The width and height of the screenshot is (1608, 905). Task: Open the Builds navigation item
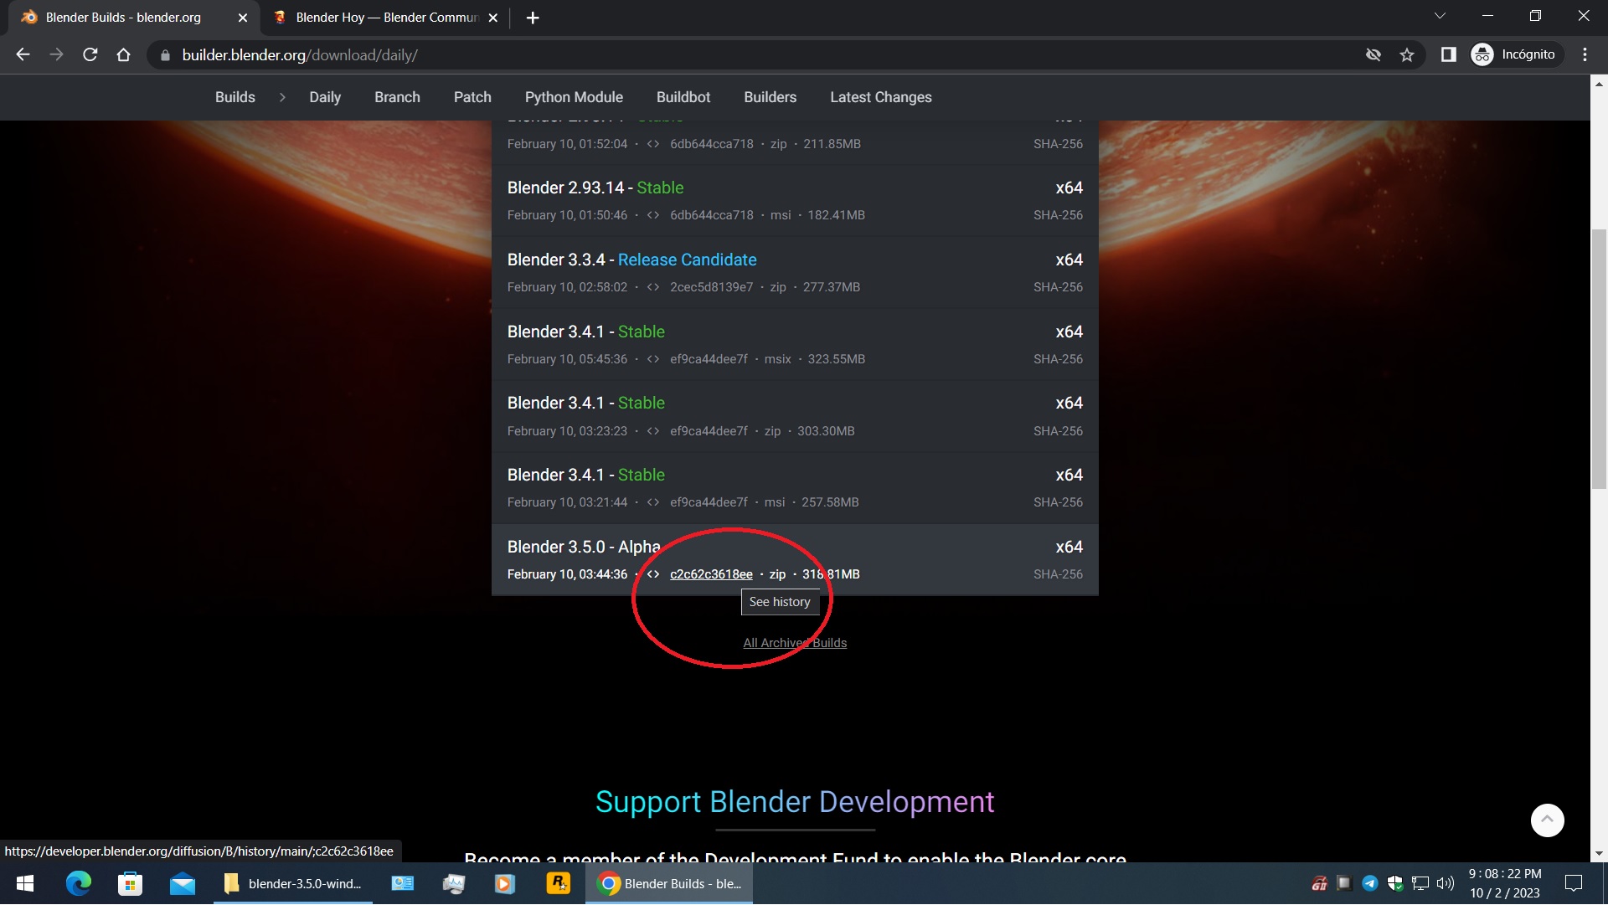(235, 97)
